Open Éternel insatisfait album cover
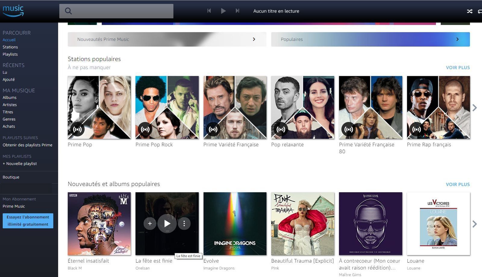The image size is (482, 277). (99, 224)
